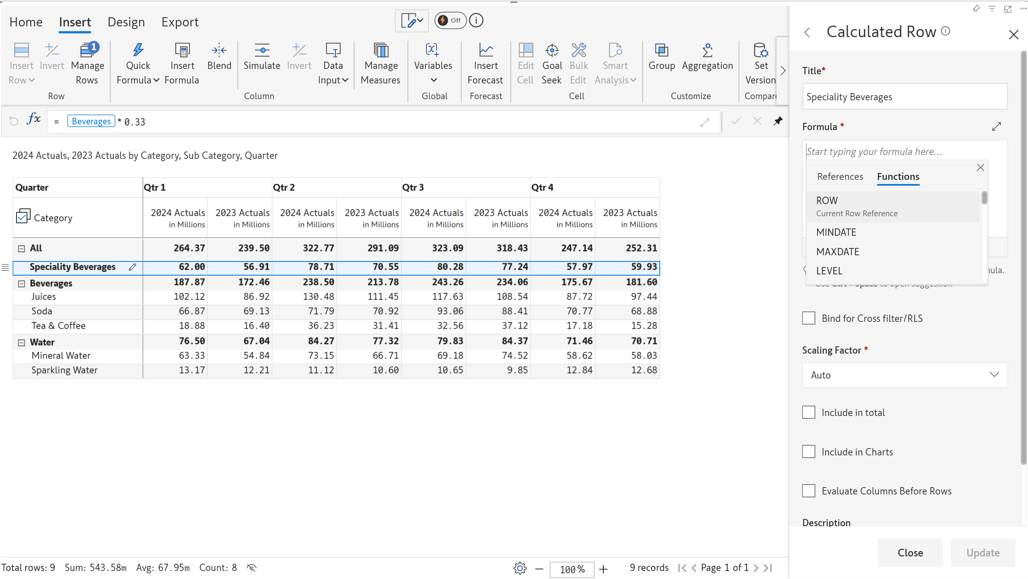
Task: Pin the formula bar
Action: click(778, 121)
